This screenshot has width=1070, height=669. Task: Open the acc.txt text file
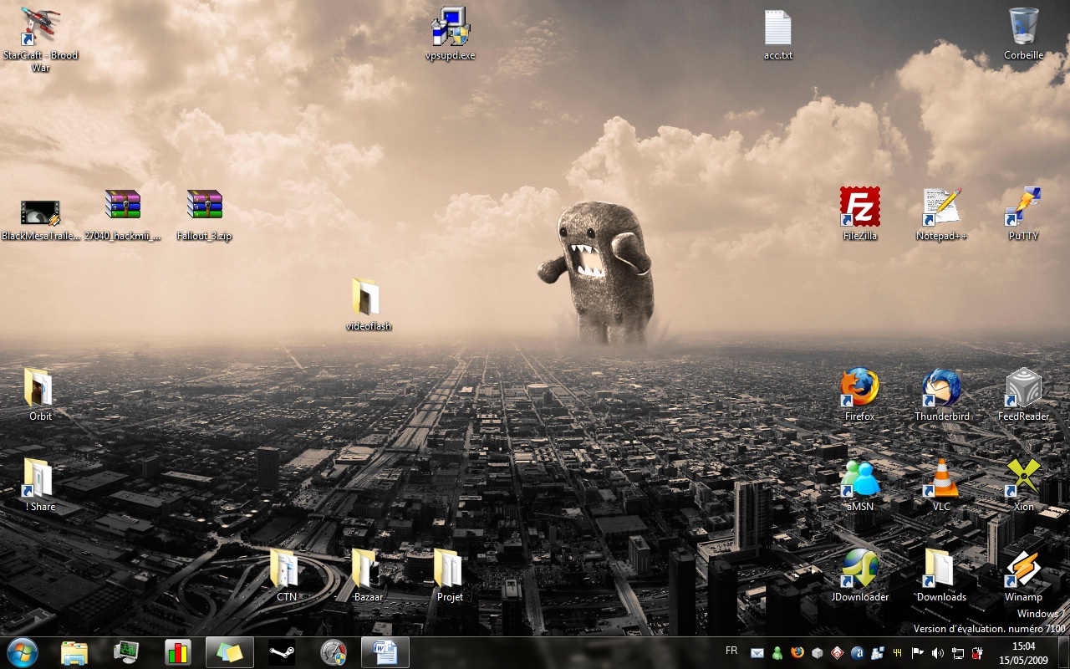777,33
